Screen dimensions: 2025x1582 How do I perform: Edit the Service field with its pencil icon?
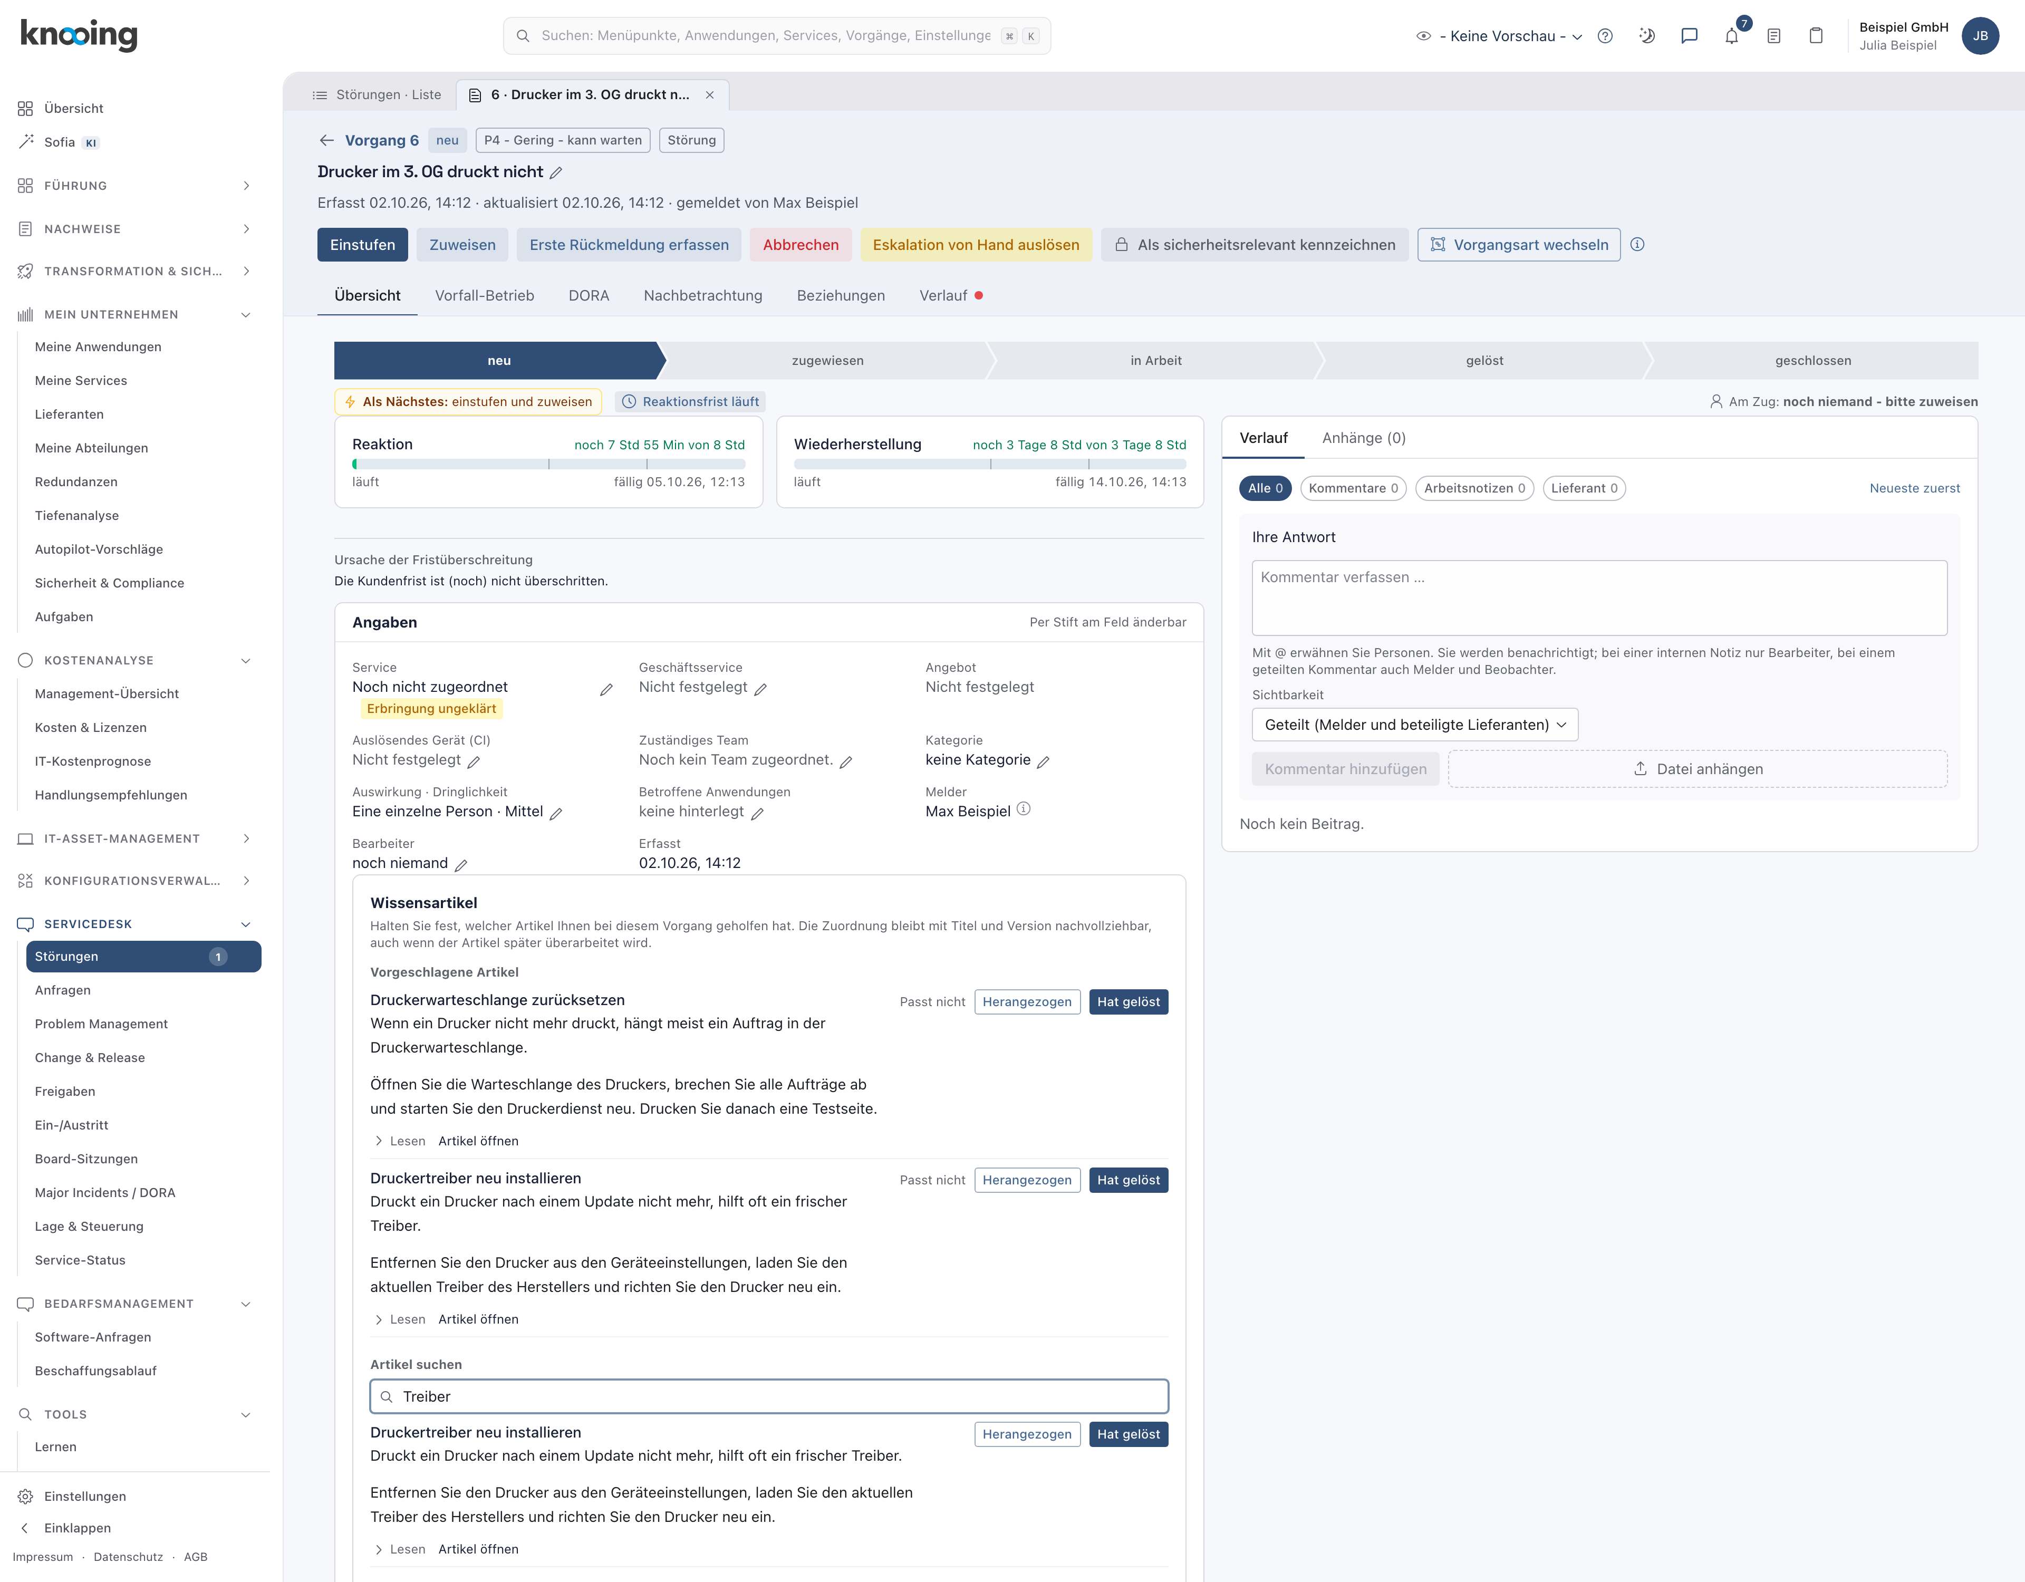pyautogui.click(x=606, y=689)
